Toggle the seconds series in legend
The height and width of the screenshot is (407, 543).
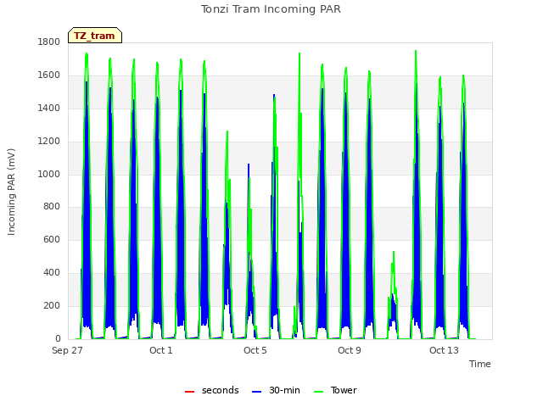(x=212, y=390)
